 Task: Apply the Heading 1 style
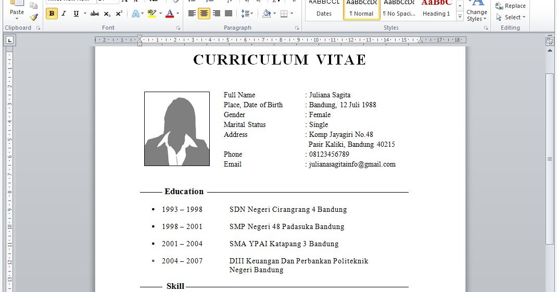coord(436,9)
